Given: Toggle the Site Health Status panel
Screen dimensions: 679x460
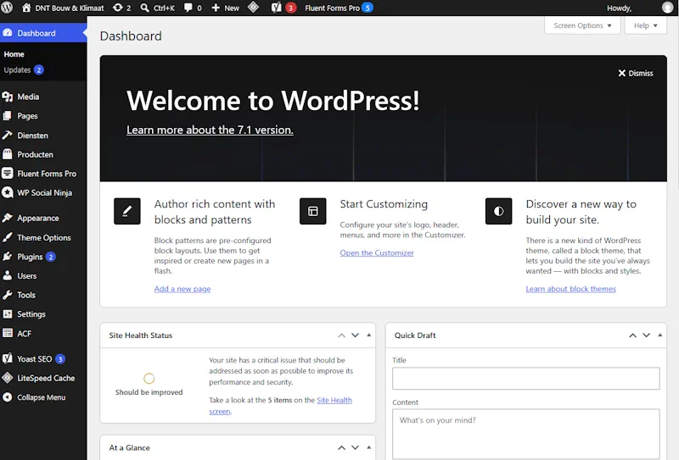Looking at the screenshot, I should point(369,335).
